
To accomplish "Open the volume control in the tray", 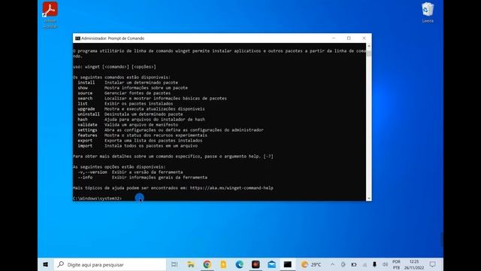I will (x=386, y=264).
